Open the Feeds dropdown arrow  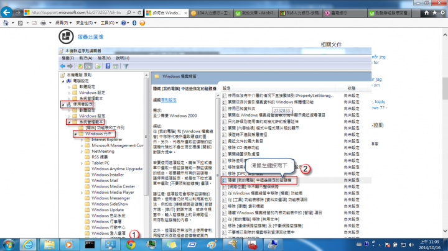(x=27, y=23)
